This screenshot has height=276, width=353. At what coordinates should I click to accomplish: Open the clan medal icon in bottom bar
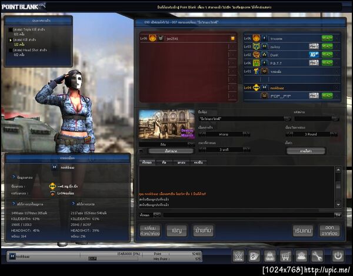tap(238, 256)
